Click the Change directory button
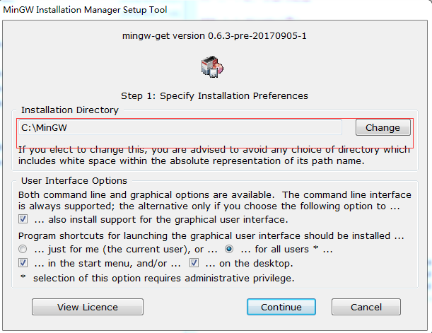The width and height of the screenshot is (432, 333). point(383,127)
